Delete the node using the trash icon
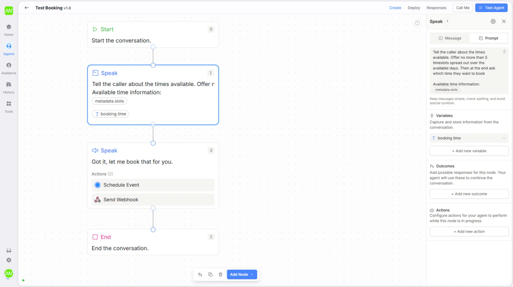Screen dimensions: 513x287 tap(220, 274)
